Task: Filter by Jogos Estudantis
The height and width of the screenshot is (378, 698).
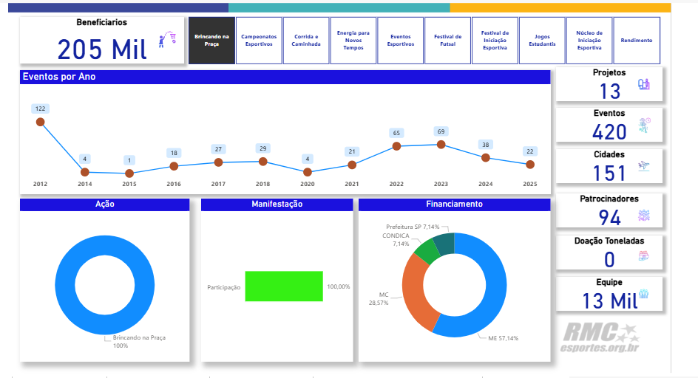Action: [x=542, y=41]
